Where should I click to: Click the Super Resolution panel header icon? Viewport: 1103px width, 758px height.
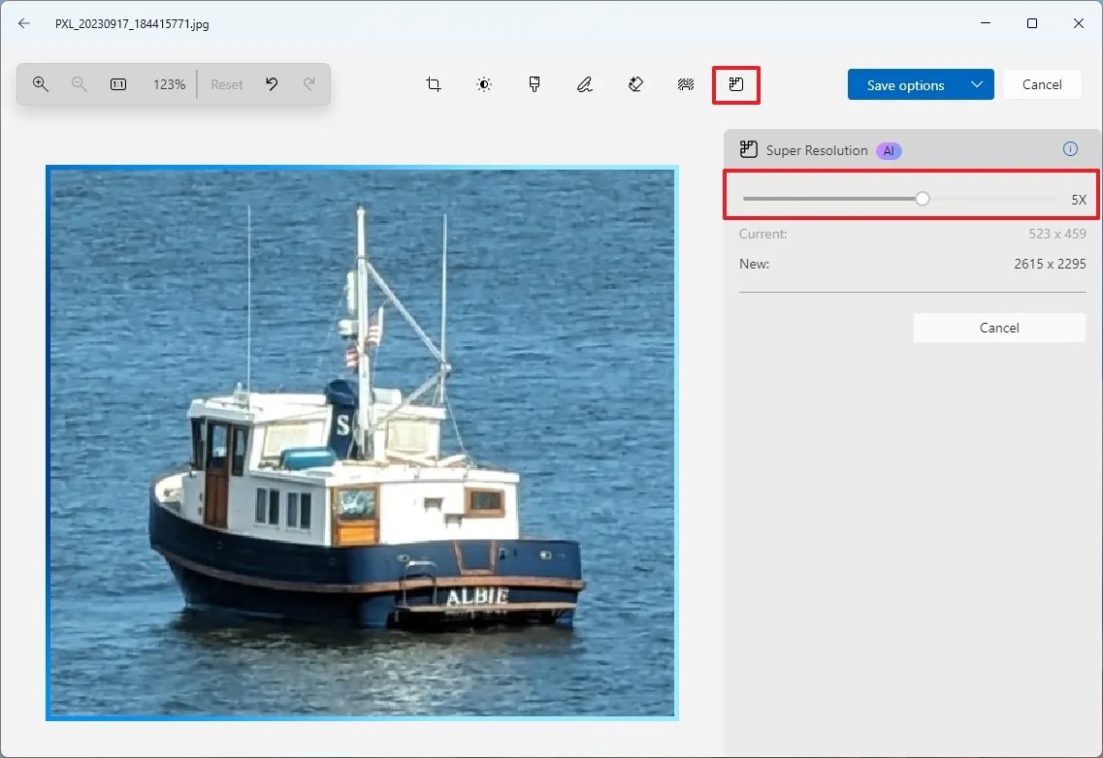[749, 150]
